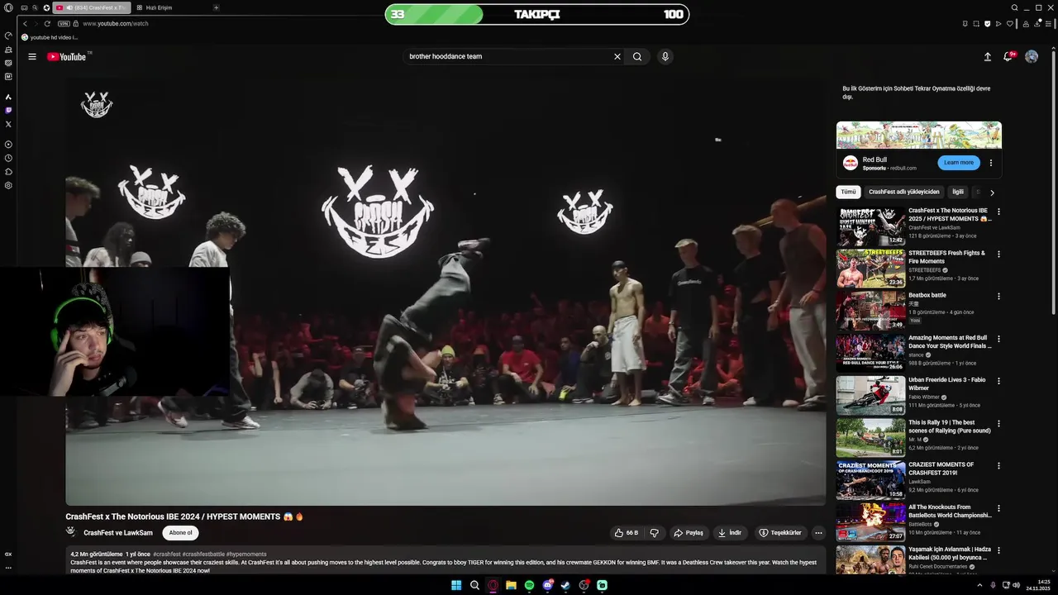This screenshot has width=1058, height=595.
Task: Open the history clock icon in browser sidebar
Action: tap(8, 158)
